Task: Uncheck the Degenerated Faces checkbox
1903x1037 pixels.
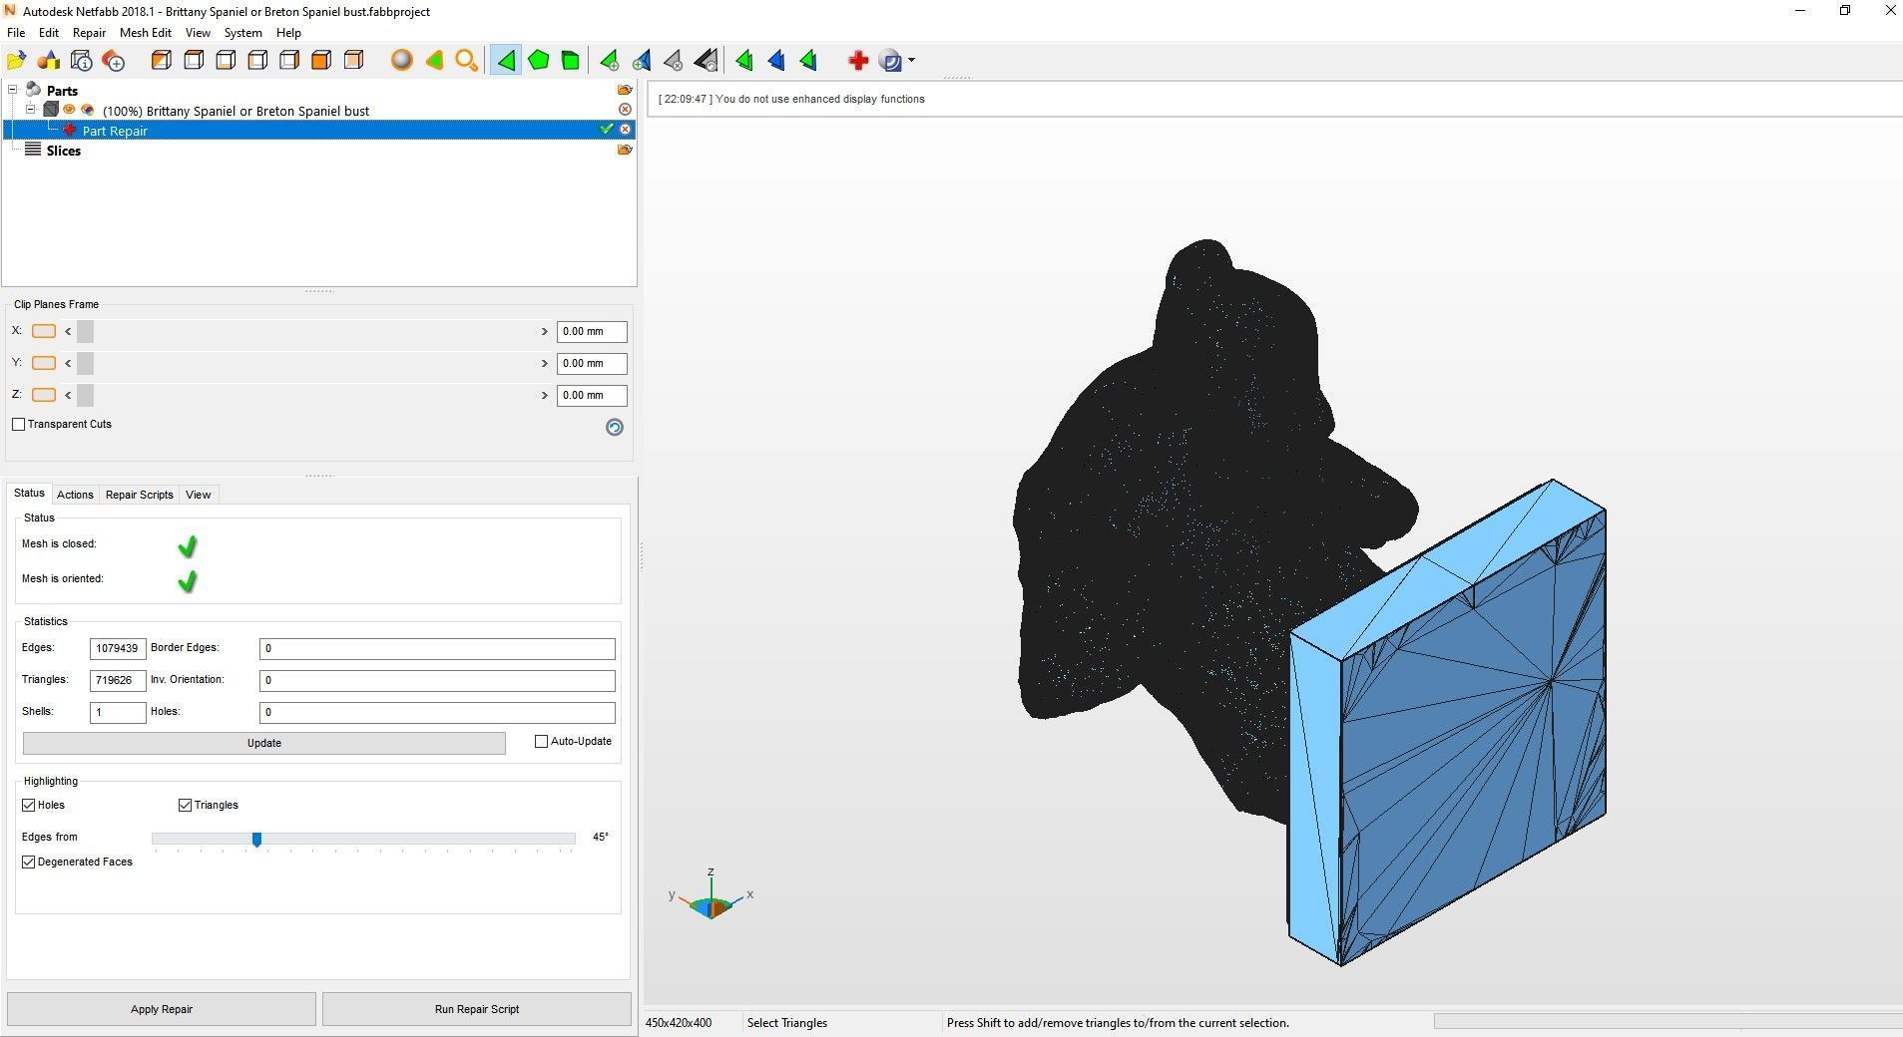Action: (29, 863)
